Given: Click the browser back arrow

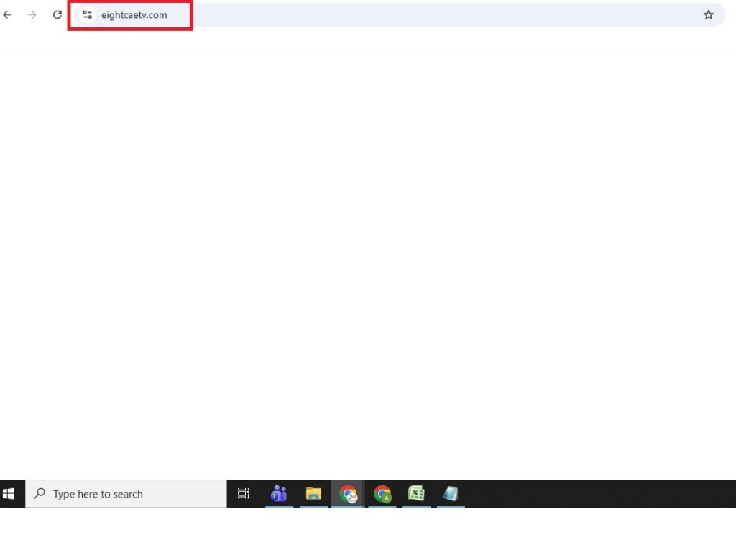Looking at the screenshot, I should coord(8,14).
